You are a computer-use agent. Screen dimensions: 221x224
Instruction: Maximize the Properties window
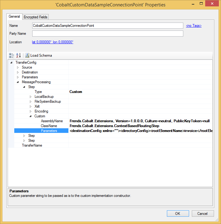[201, 4]
